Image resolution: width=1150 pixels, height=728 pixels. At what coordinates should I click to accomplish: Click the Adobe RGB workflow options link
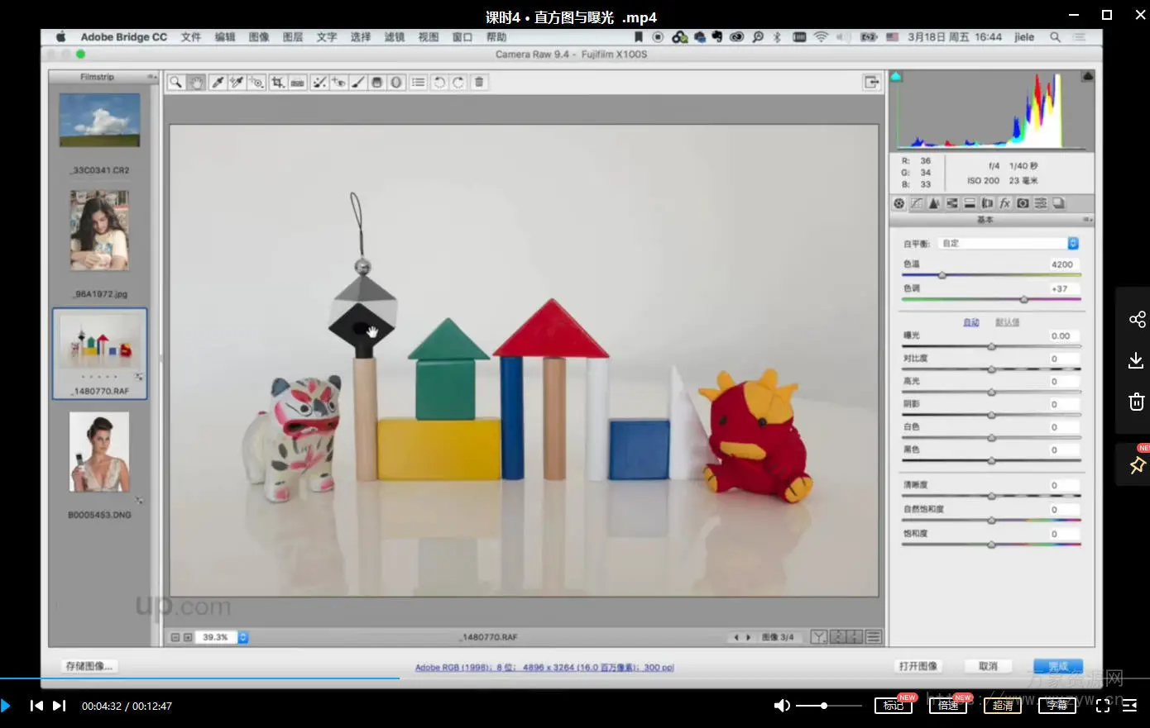click(x=544, y=668)
